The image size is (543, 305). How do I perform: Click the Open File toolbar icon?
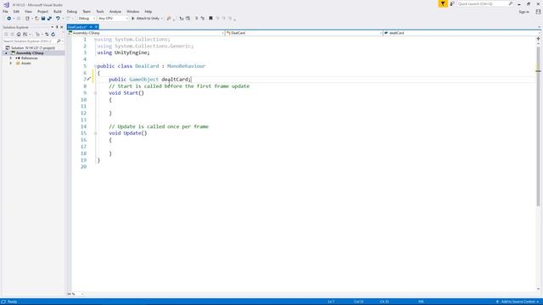36,19
